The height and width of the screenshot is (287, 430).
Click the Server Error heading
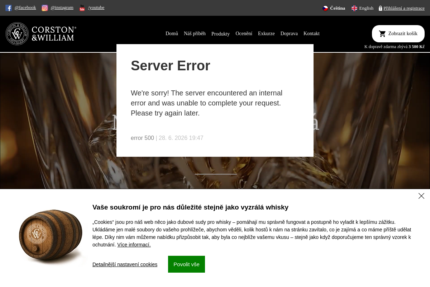171,66
